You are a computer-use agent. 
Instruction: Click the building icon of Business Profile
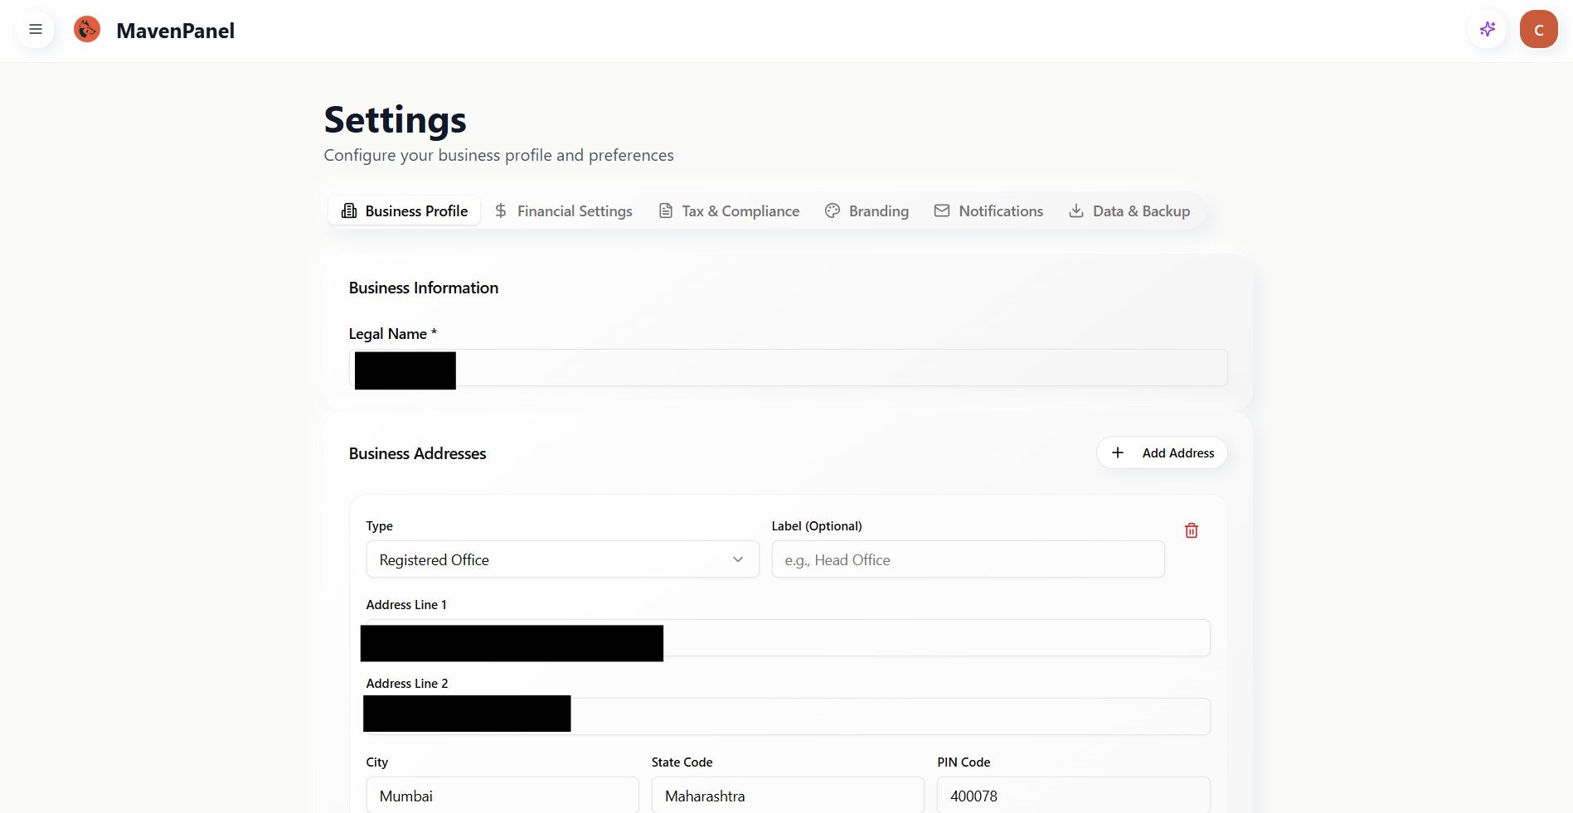[x=349, y=211]
